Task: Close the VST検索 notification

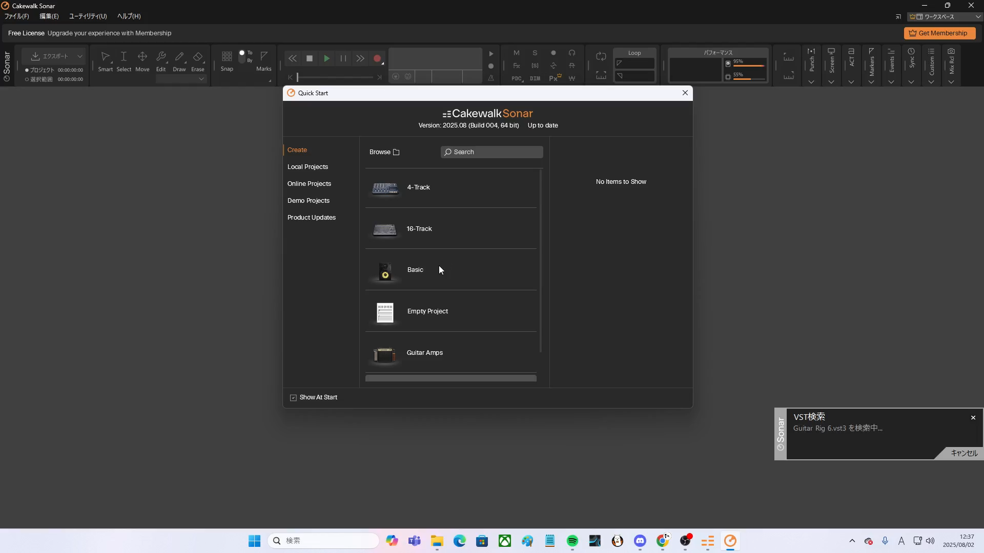Action: (973, 418)
